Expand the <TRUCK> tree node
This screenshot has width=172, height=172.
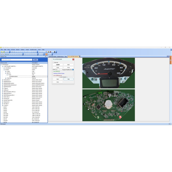click(6, 78)
